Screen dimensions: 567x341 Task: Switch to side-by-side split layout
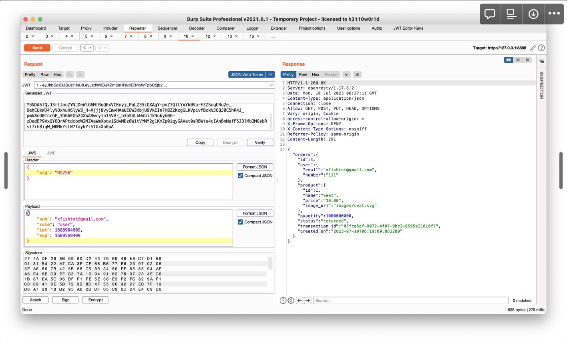pyautogui.click(x=509, y=60)
